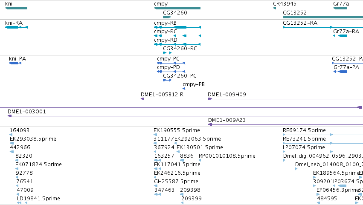Select the RP001010108.5prime feature label
Screen dimensions: 363x205
[x=227, y=156]
